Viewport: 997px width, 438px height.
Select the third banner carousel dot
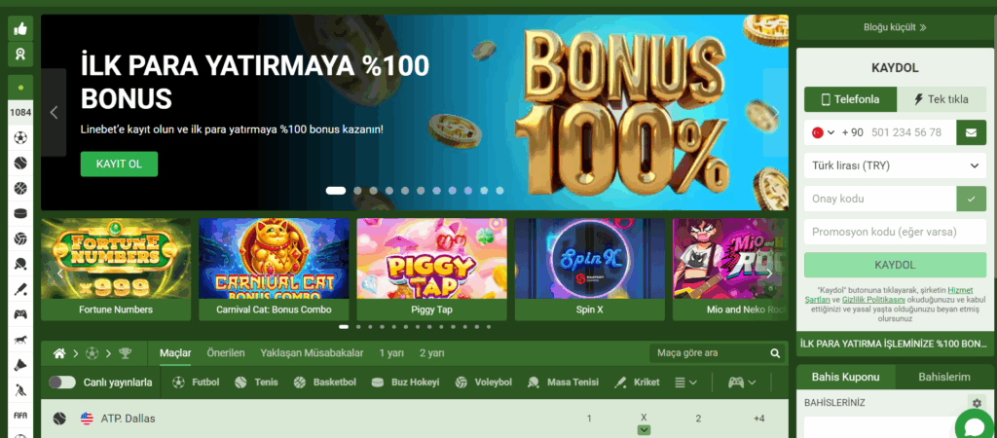coord(373,190)
